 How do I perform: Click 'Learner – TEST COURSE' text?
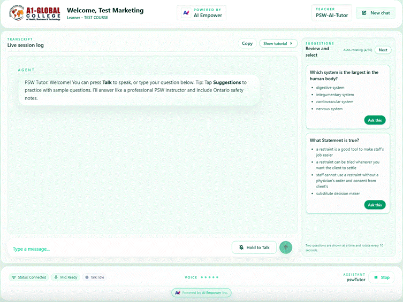pyautogui.click(x=87, y=18)
